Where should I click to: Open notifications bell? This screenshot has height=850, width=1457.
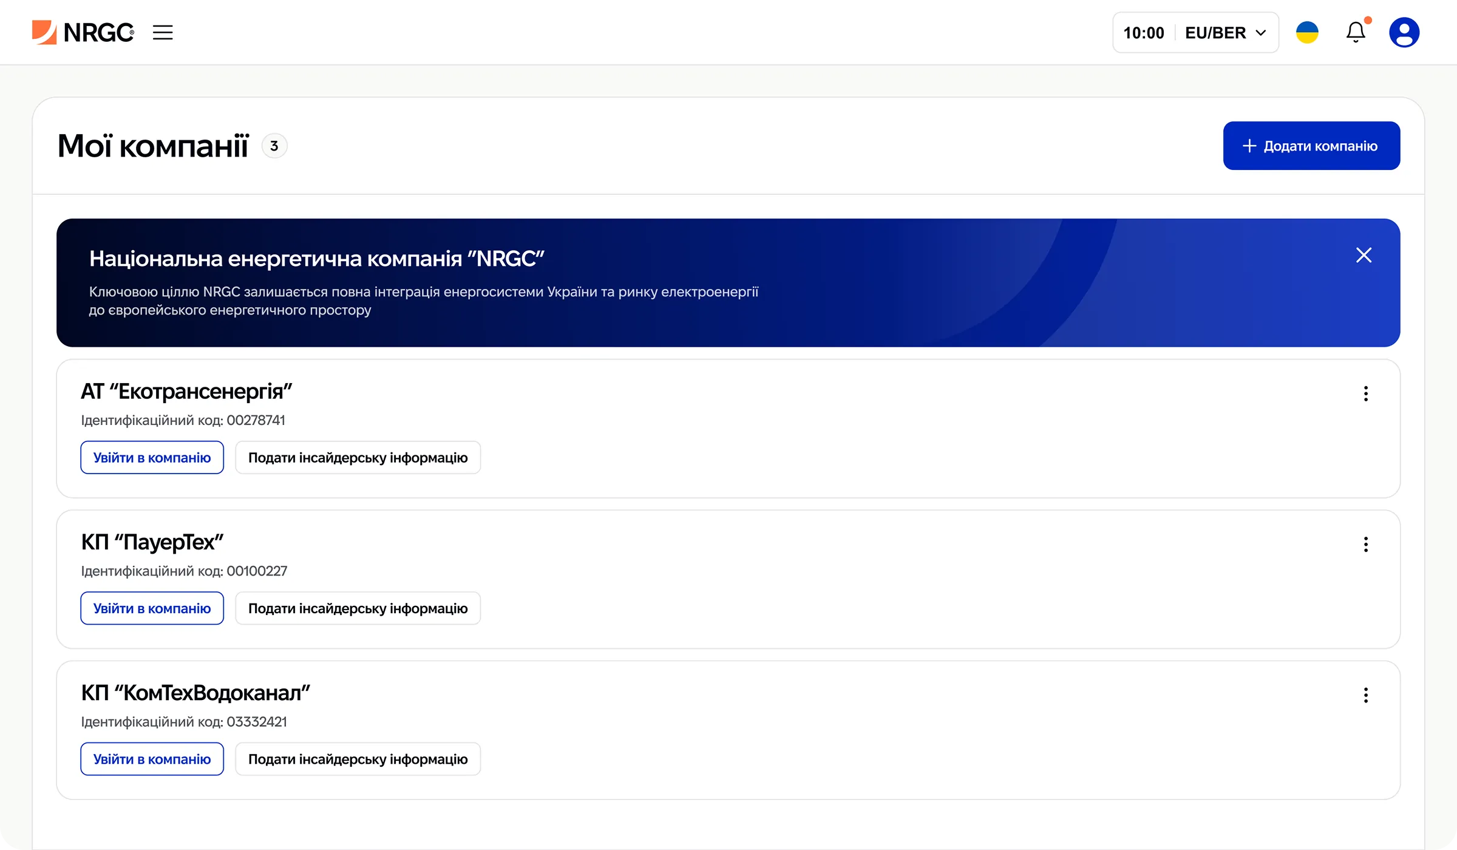(x=1356, y=32)
